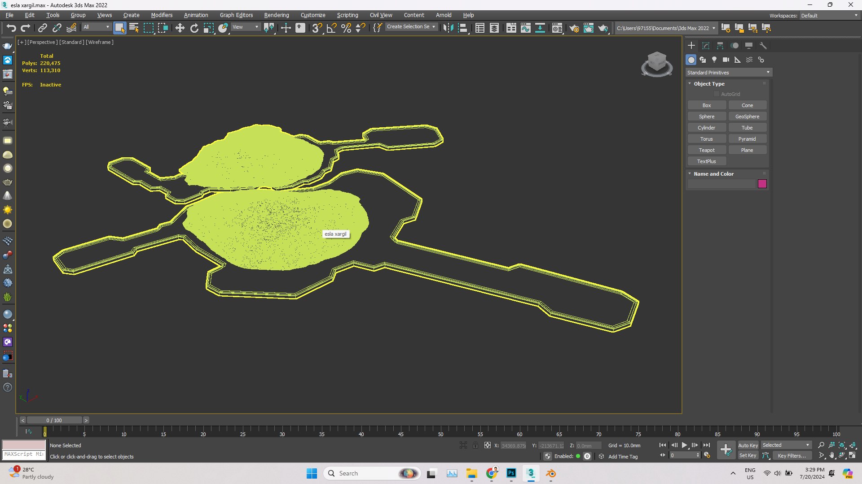This screenshot has width=862, height=484.
Task: Open the project path dropdown
Action: coord(666,28)
